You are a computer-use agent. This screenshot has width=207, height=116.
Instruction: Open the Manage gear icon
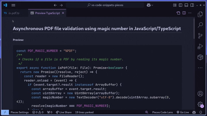(200, 104)
